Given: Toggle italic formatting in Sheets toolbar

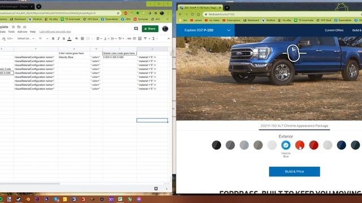Looking at the screenshot, I should [58, 39].
